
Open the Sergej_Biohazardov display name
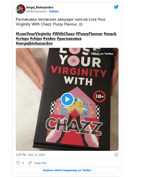click(x=40, y=7)
